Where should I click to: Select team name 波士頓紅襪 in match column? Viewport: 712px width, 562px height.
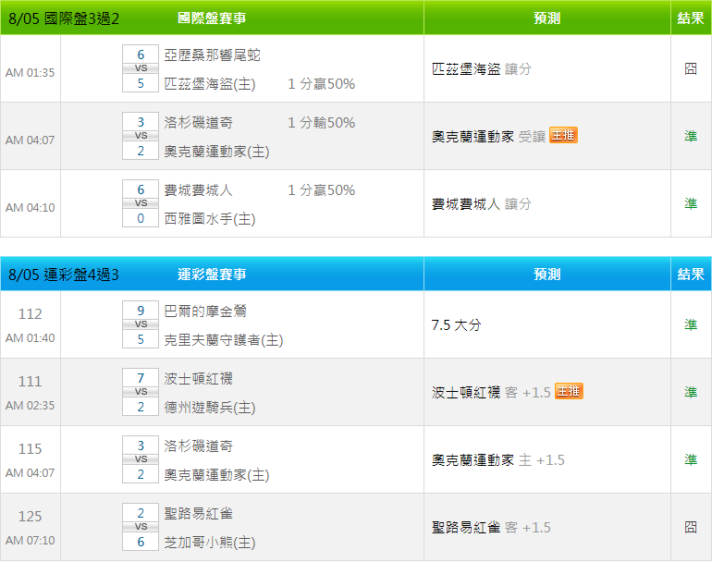[198, 379]
